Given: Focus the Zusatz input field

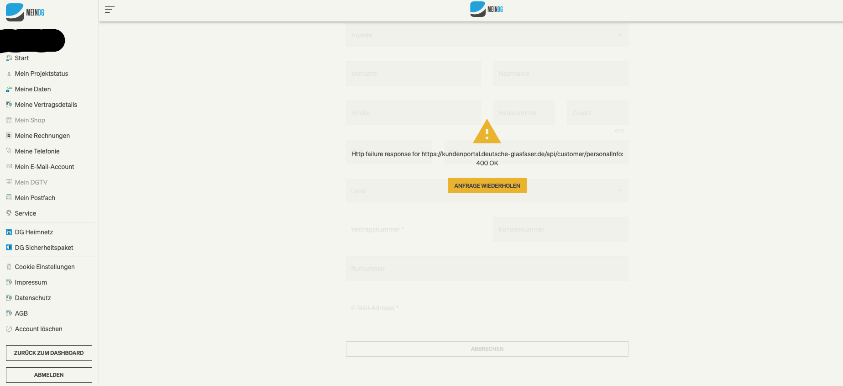Looking at the screenshot, I should [x=598, y=113].
